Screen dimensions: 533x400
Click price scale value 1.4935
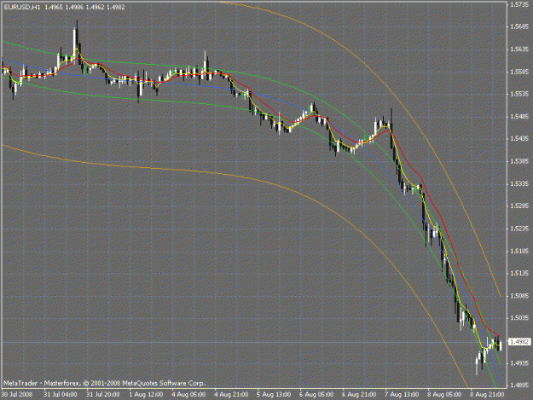click(x=519, y=363)
